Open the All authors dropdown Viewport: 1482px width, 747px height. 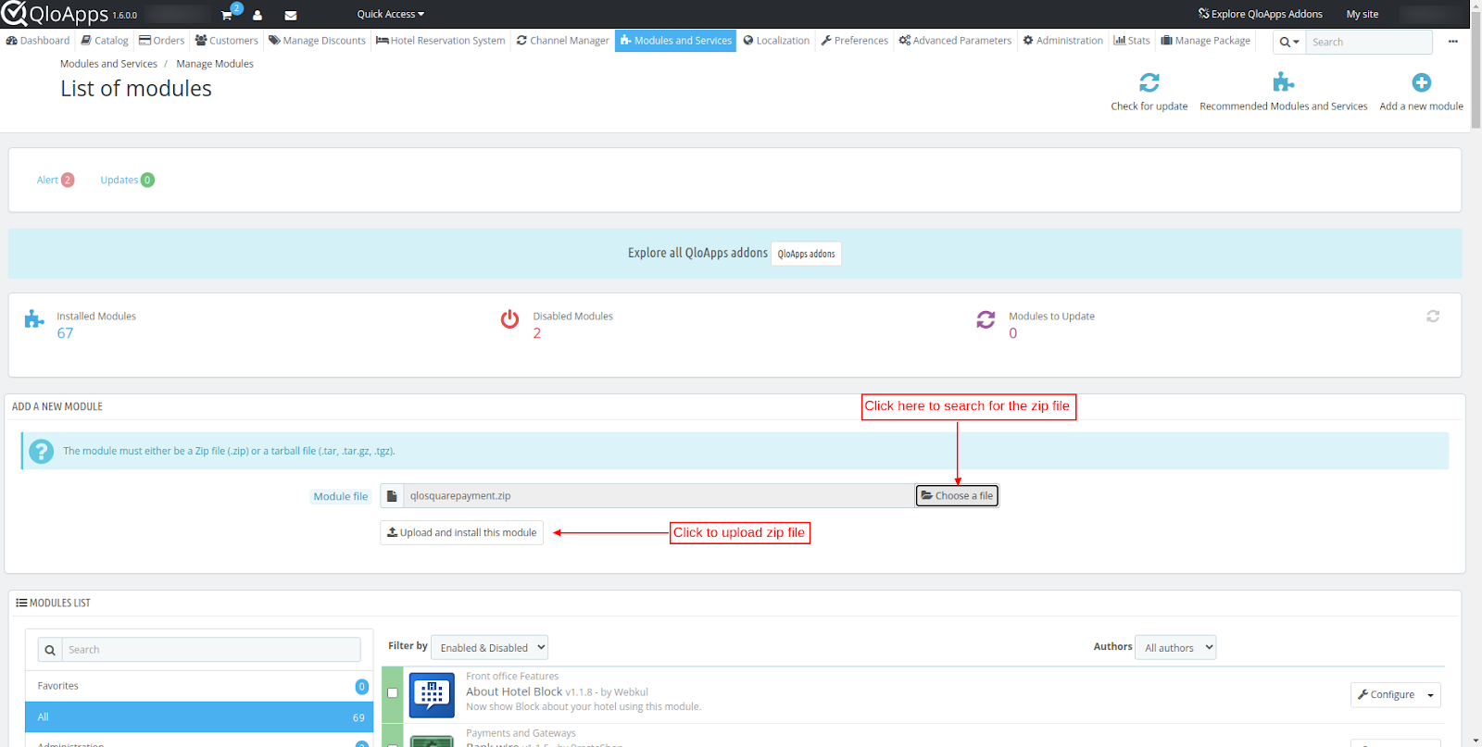click(x=1175, y=648)
